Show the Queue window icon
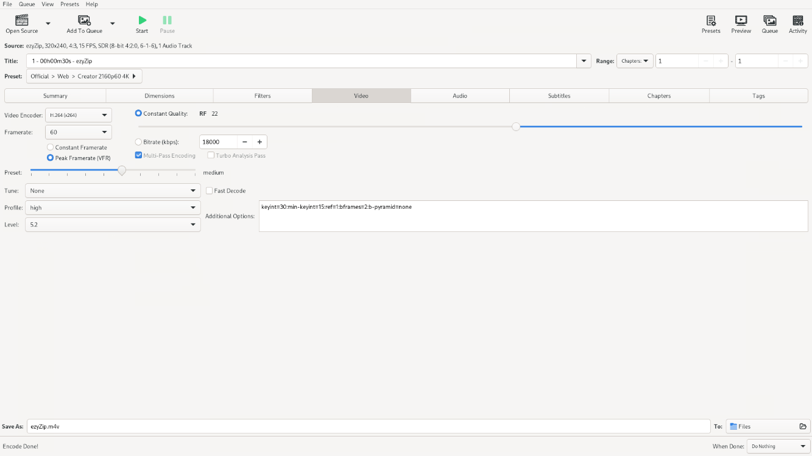The height and width of the screenshot is (456, 812). pyautogui.click(x=770, y=21)
